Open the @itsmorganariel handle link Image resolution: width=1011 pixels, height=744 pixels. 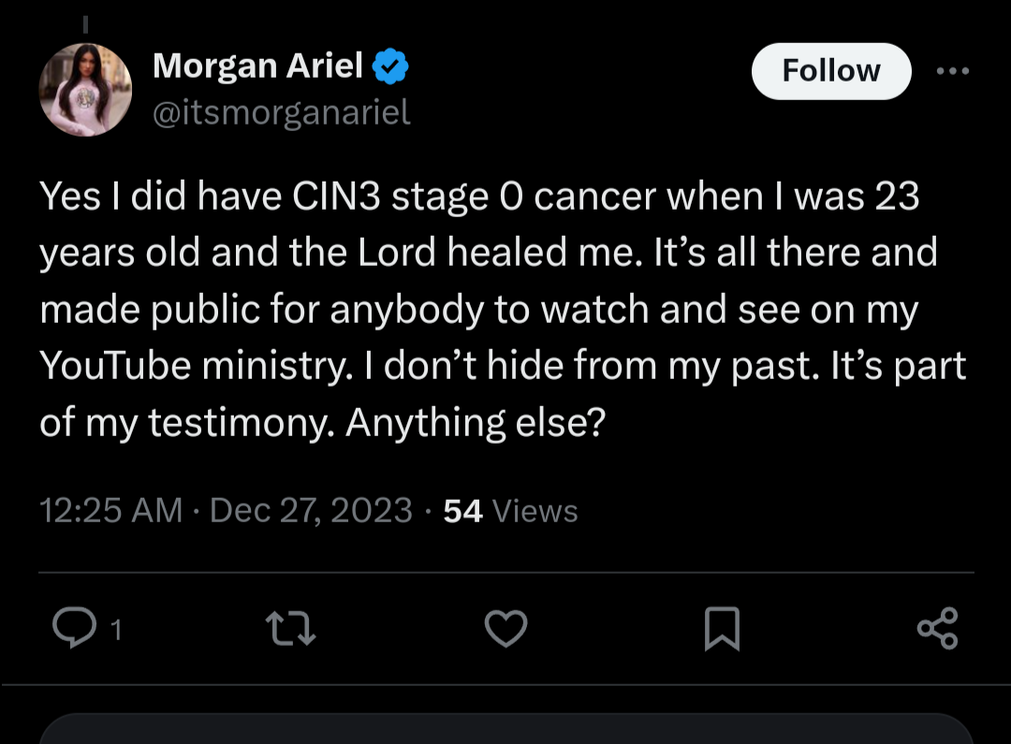click(x=281, y=113)
